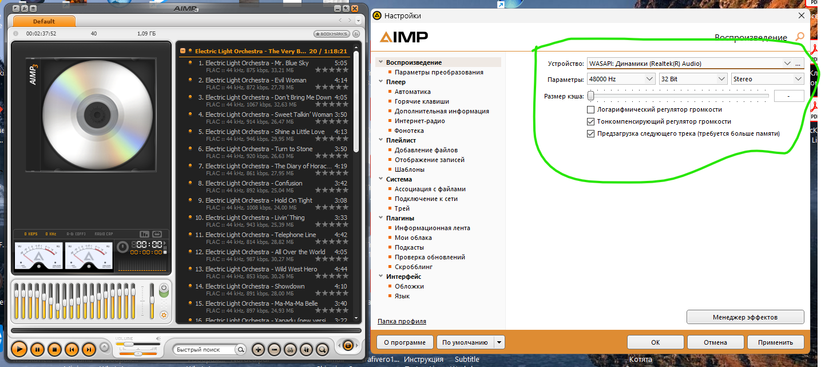Click the device ellipsis options button
Viewport: 821px width, 367px height.
tap(799, 63)
